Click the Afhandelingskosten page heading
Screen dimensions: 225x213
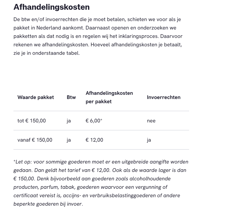(x=51, y=7)
